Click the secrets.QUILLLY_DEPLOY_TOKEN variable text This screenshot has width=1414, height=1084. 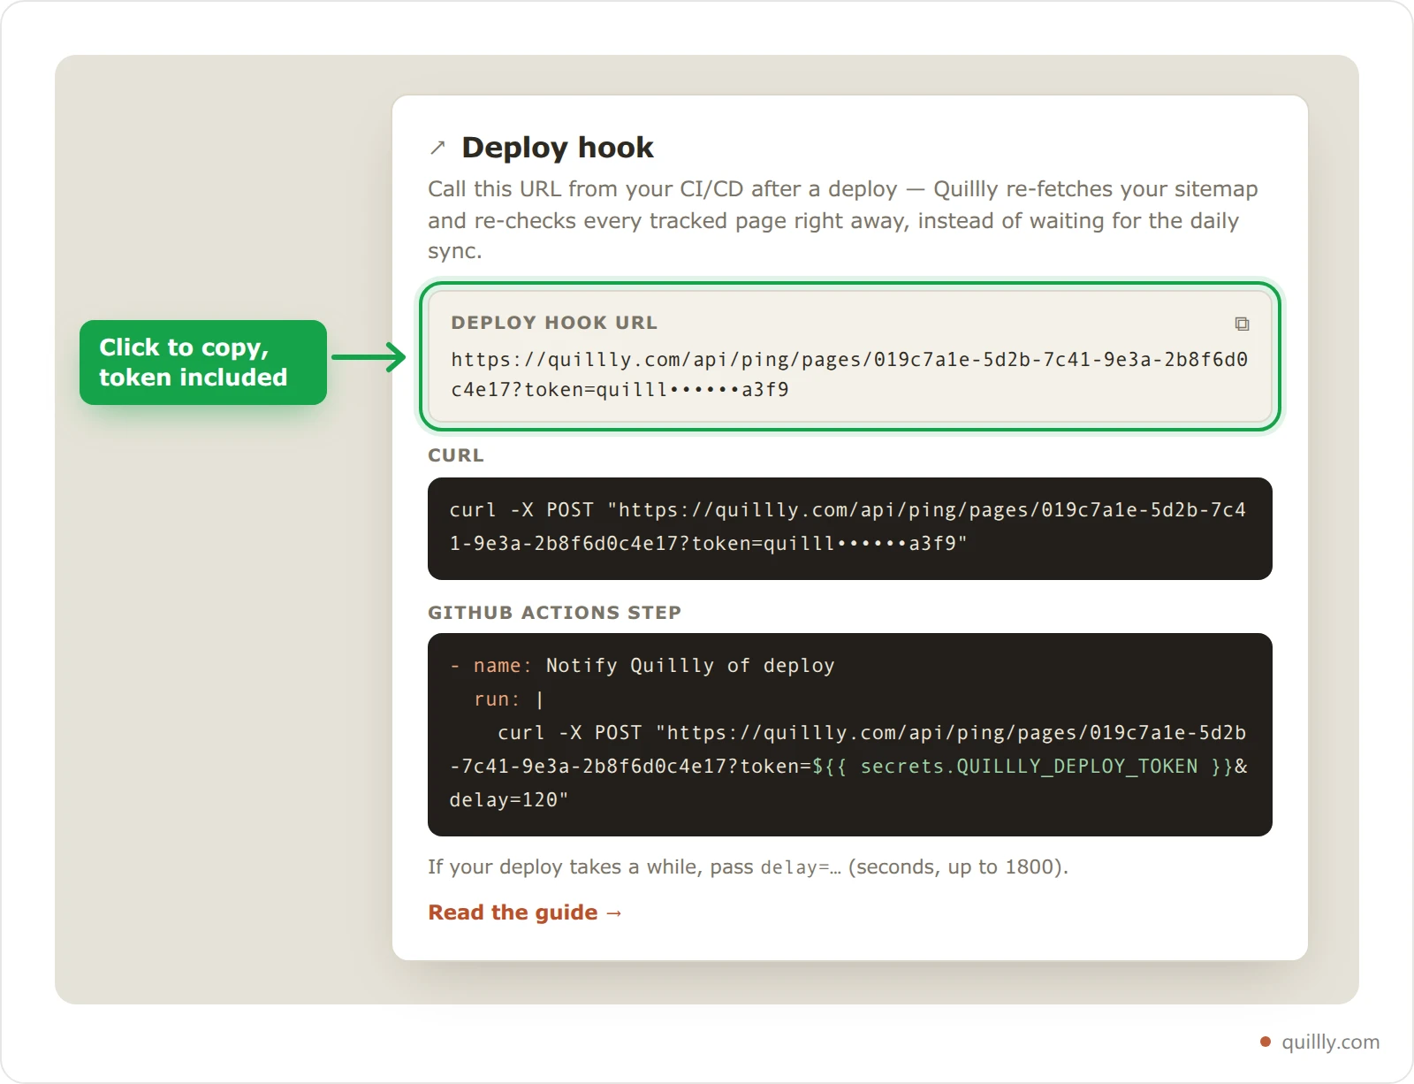click(x=1029, y=767)
